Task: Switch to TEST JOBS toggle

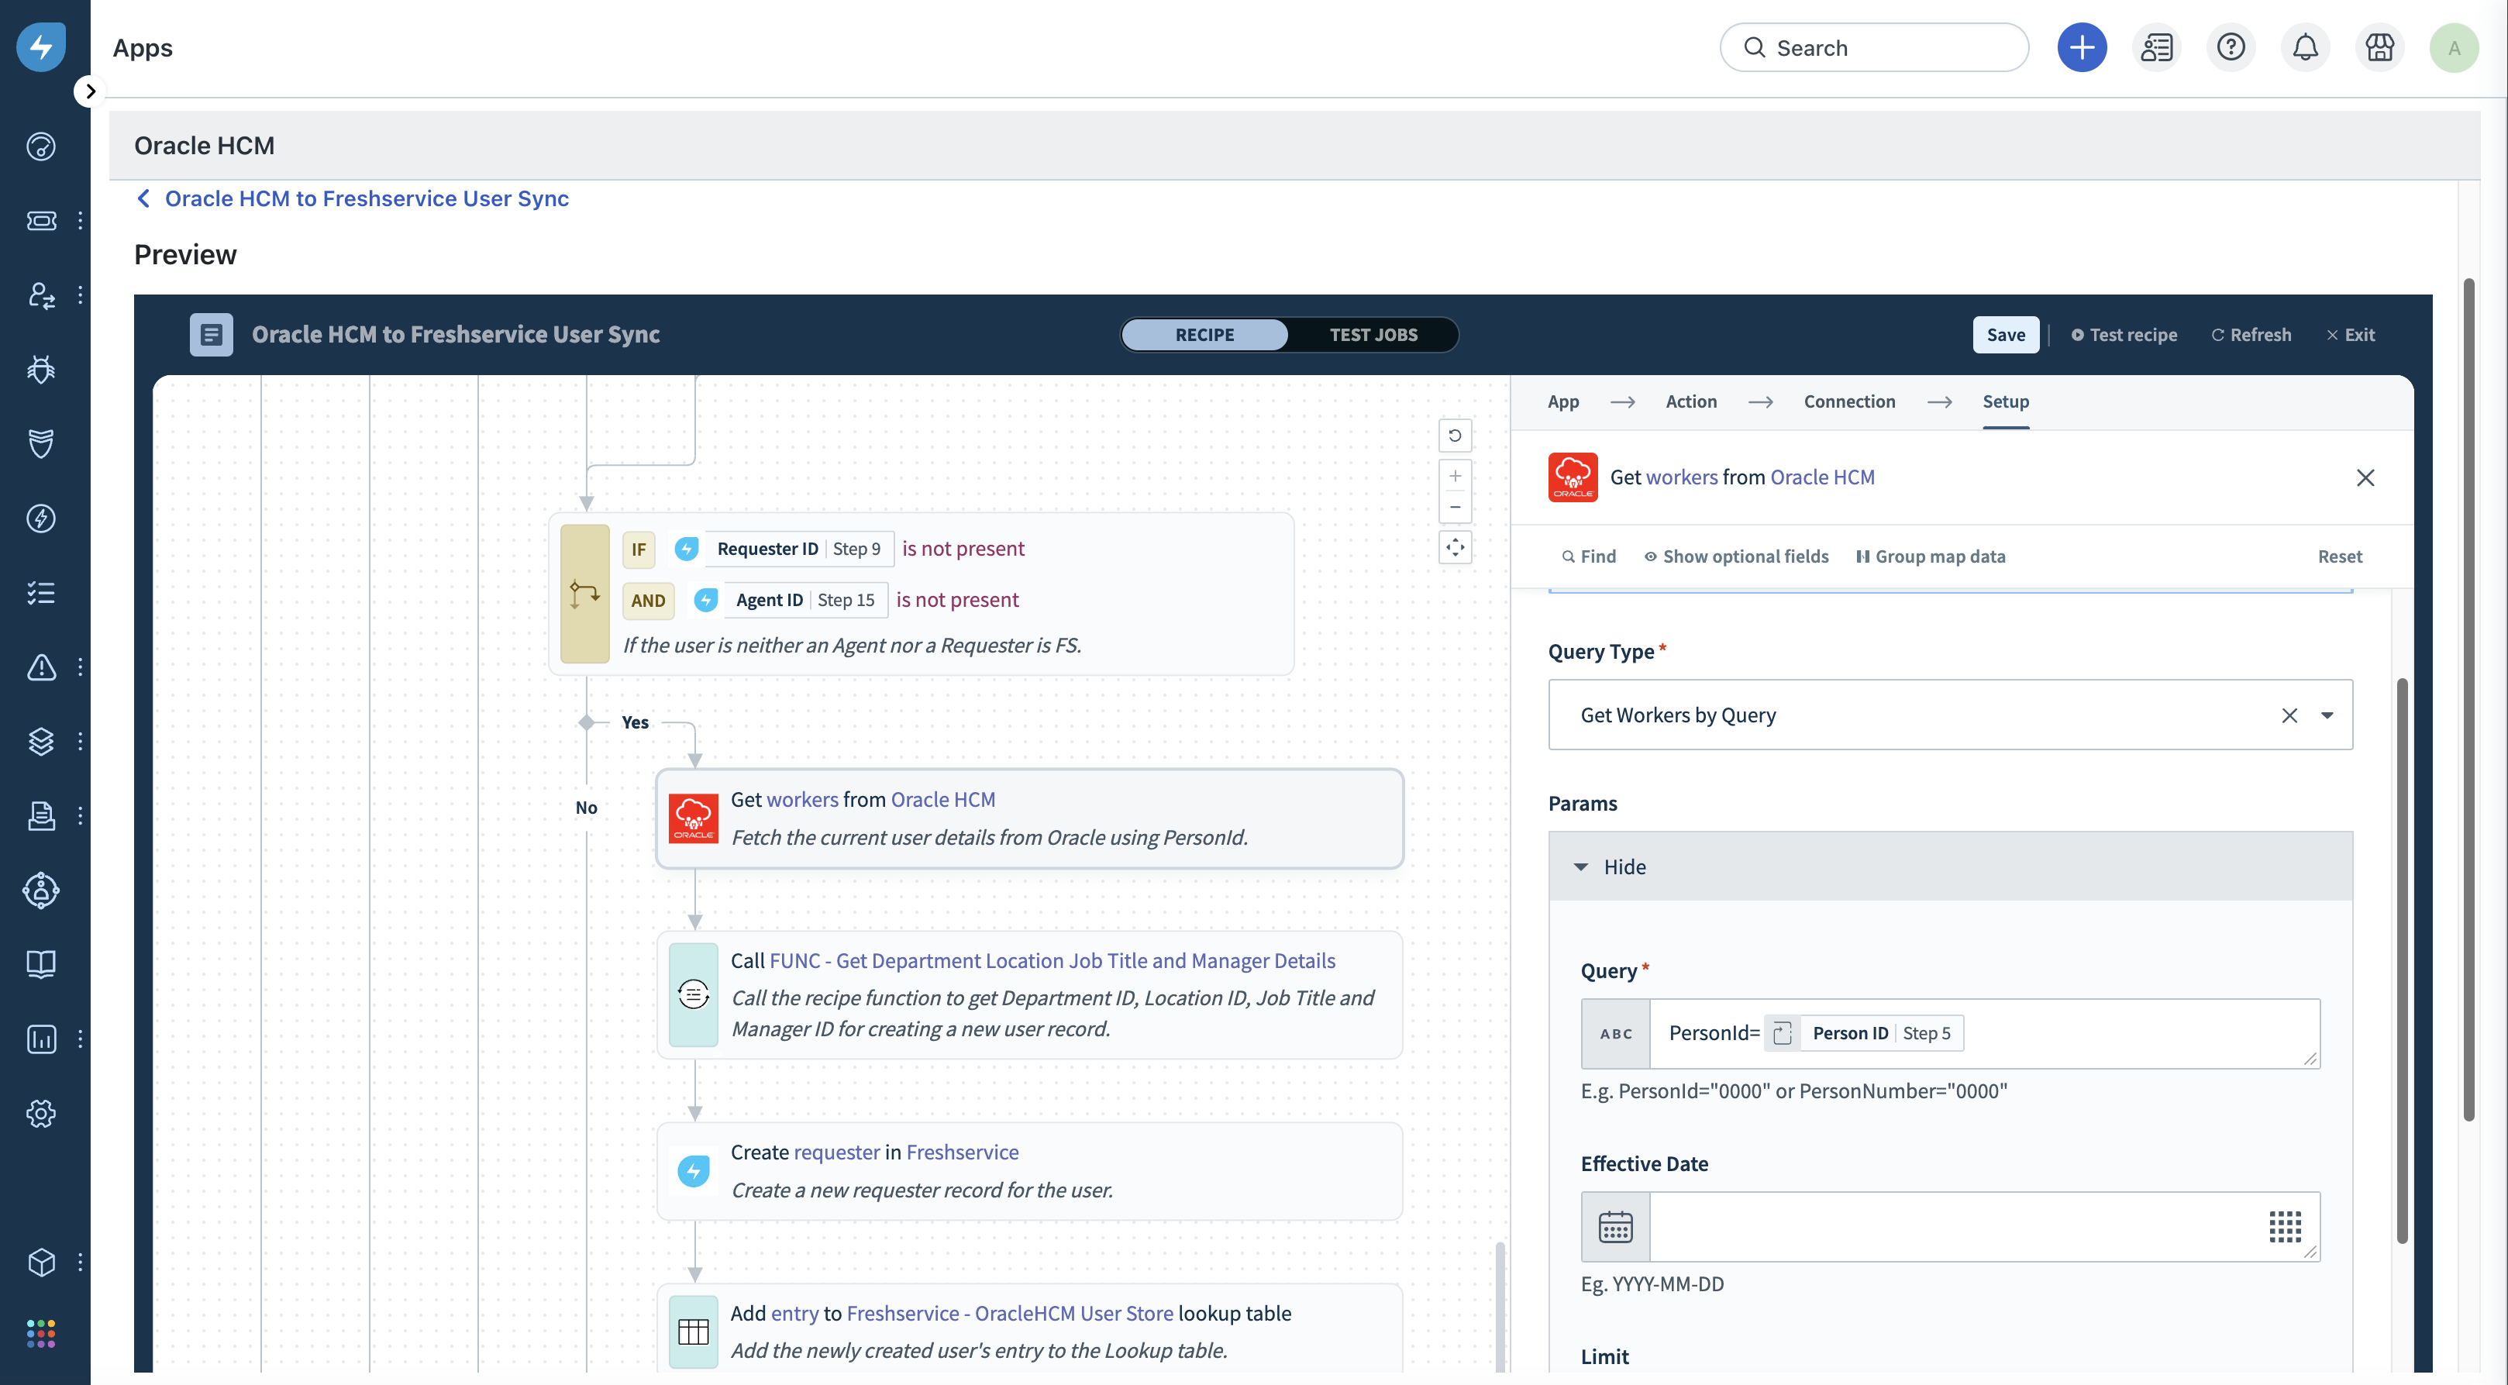Action: pos(1373,334)
